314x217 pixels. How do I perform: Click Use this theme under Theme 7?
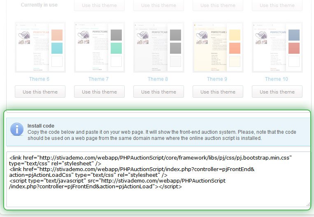(x=99, y=91)
